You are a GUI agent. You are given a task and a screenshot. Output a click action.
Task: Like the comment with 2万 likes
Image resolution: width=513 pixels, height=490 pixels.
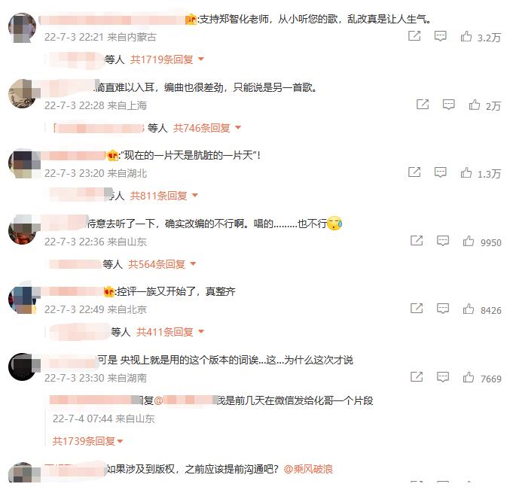(475, 105)
